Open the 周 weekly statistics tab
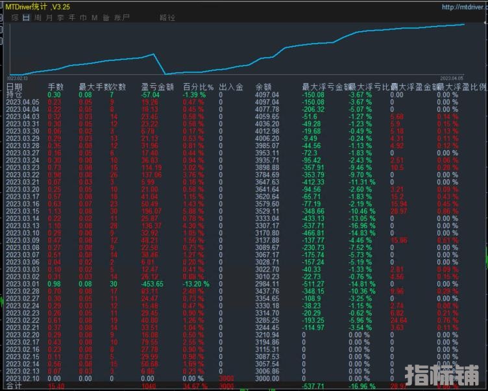Viewport: 488px width, 391px height. pyautogui.click(x=38, y=18)
